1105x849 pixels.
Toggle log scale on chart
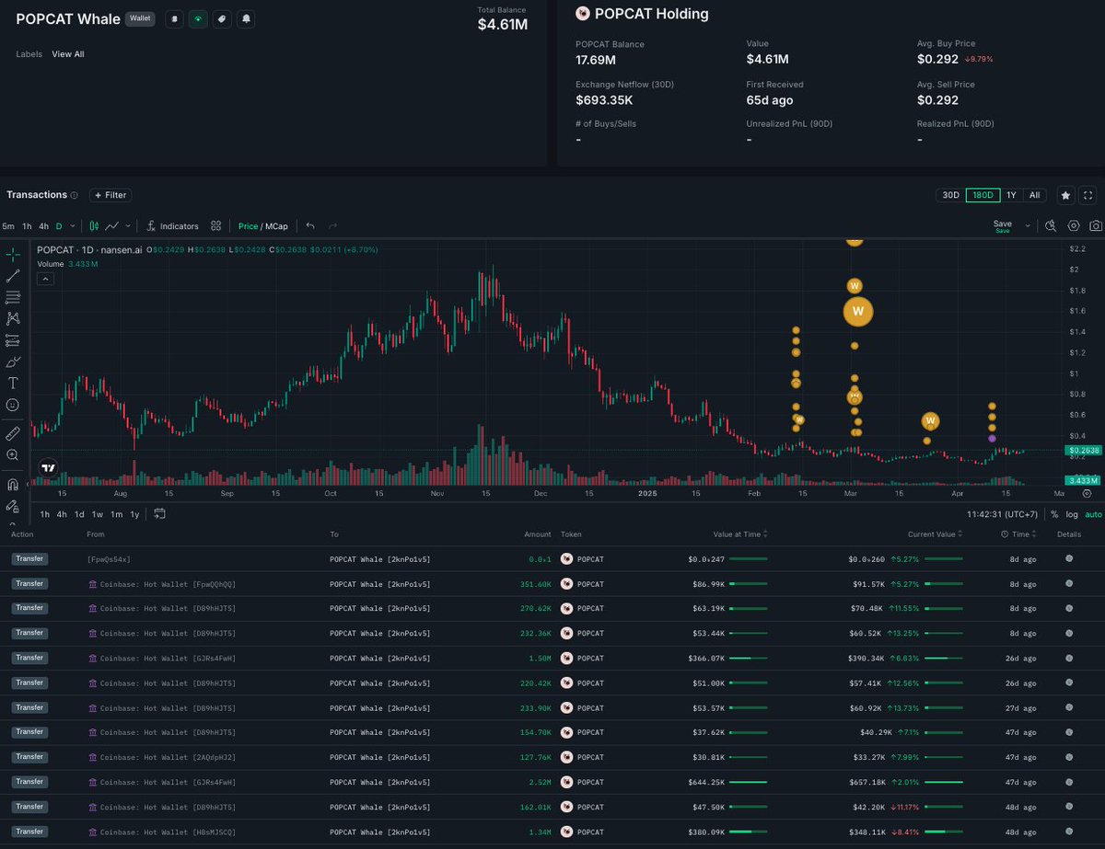click(1072, 514)
